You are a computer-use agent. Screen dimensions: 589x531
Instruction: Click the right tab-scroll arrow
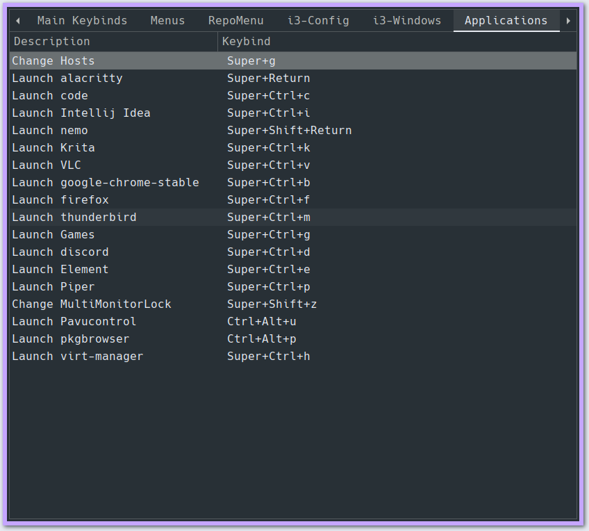pos(569,20)
